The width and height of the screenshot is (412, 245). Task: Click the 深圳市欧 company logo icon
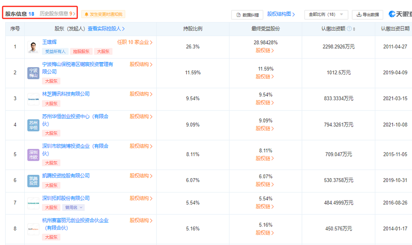point(33,155)
